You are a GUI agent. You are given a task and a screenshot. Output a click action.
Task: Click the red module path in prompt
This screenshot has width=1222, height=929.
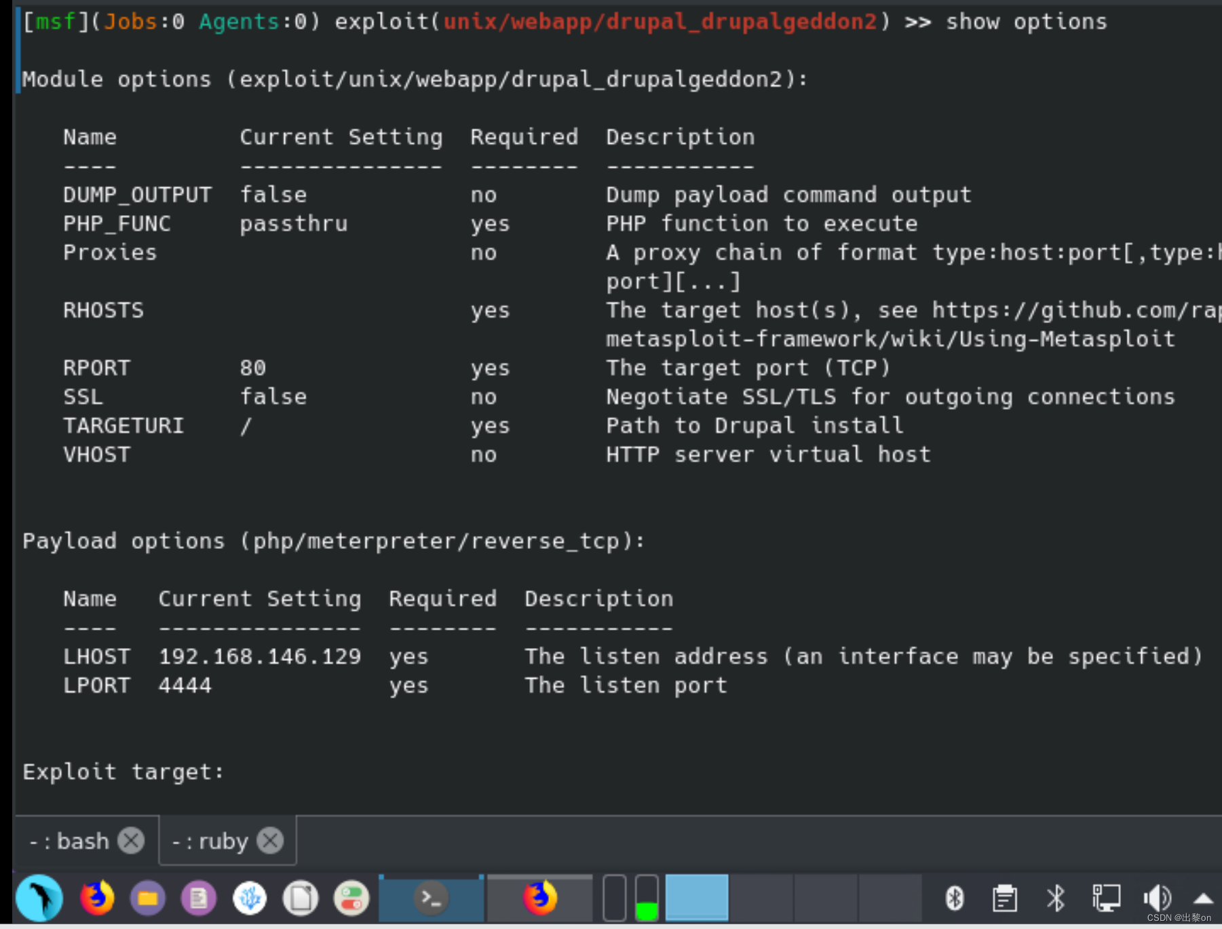pyautogui.click(x=660, y=21)
